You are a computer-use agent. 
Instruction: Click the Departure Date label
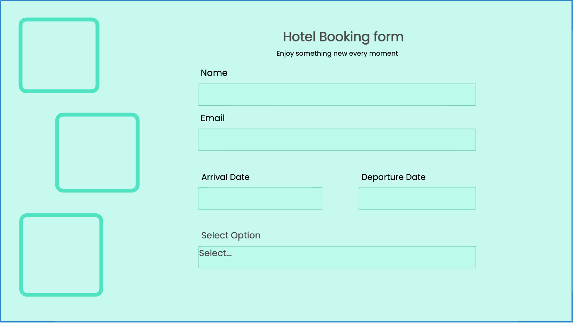[x=393, y=177]
